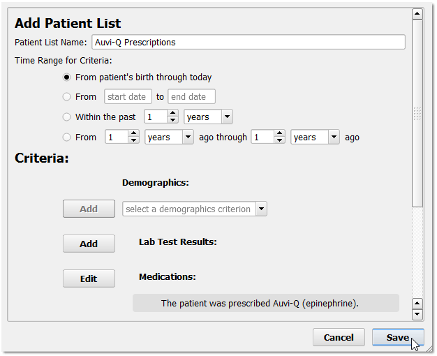
Task: Open the first years dropdown in the ago range row
Action: [168, 138]
